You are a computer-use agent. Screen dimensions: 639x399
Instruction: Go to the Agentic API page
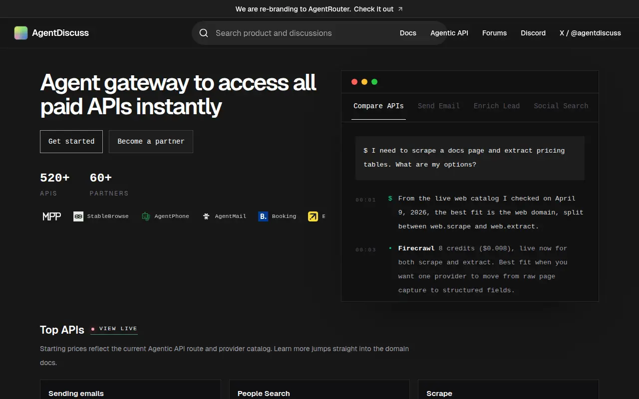pos(449,33)
